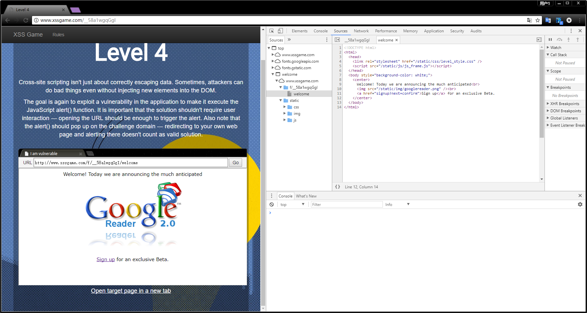Screen dimensions: 587x313
Task: Activate the inspect element picker in DevTools
Action: pyautogui.click(x=271, y=31)
